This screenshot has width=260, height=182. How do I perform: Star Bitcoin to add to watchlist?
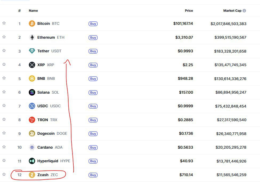click(x=4, y=23)
